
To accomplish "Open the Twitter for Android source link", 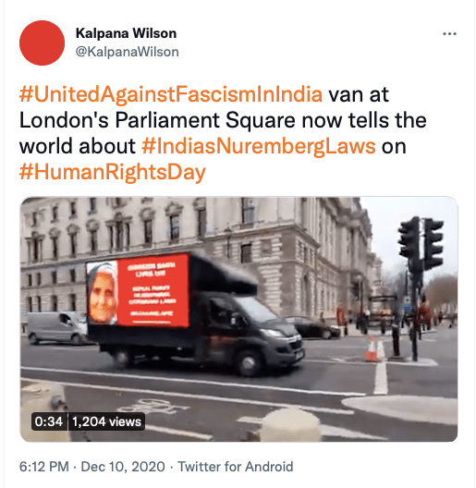I will [x=236, y=467].
